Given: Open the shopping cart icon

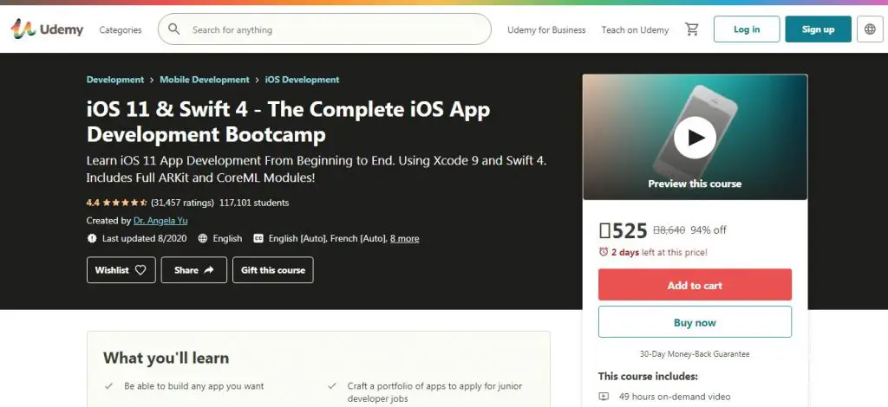Looking at the screenshot, I should tap(691, 29).
